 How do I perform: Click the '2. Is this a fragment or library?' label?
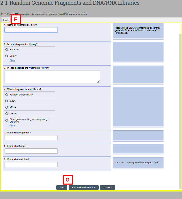21,44
